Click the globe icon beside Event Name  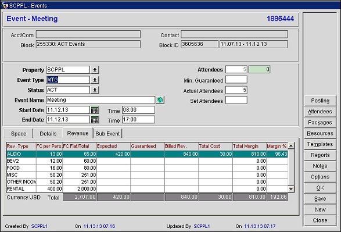point(160,100)
